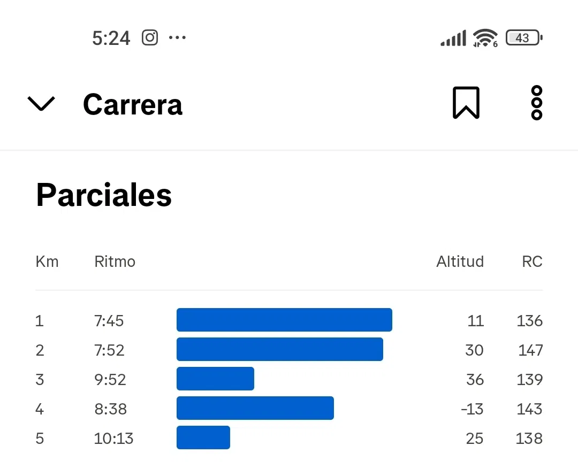This screenshot has width=578, height=476.
Task: Tap the Parciales section heading
Action: 104,195
